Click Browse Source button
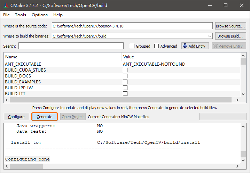 [231, 26]
